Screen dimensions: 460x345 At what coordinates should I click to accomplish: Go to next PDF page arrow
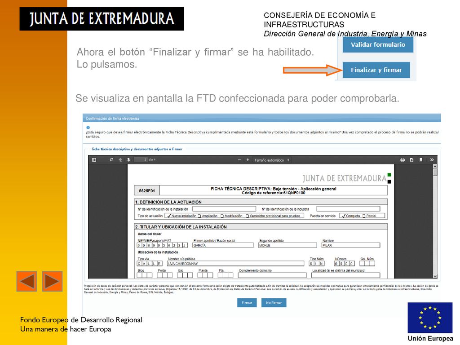tap(128, 160)
